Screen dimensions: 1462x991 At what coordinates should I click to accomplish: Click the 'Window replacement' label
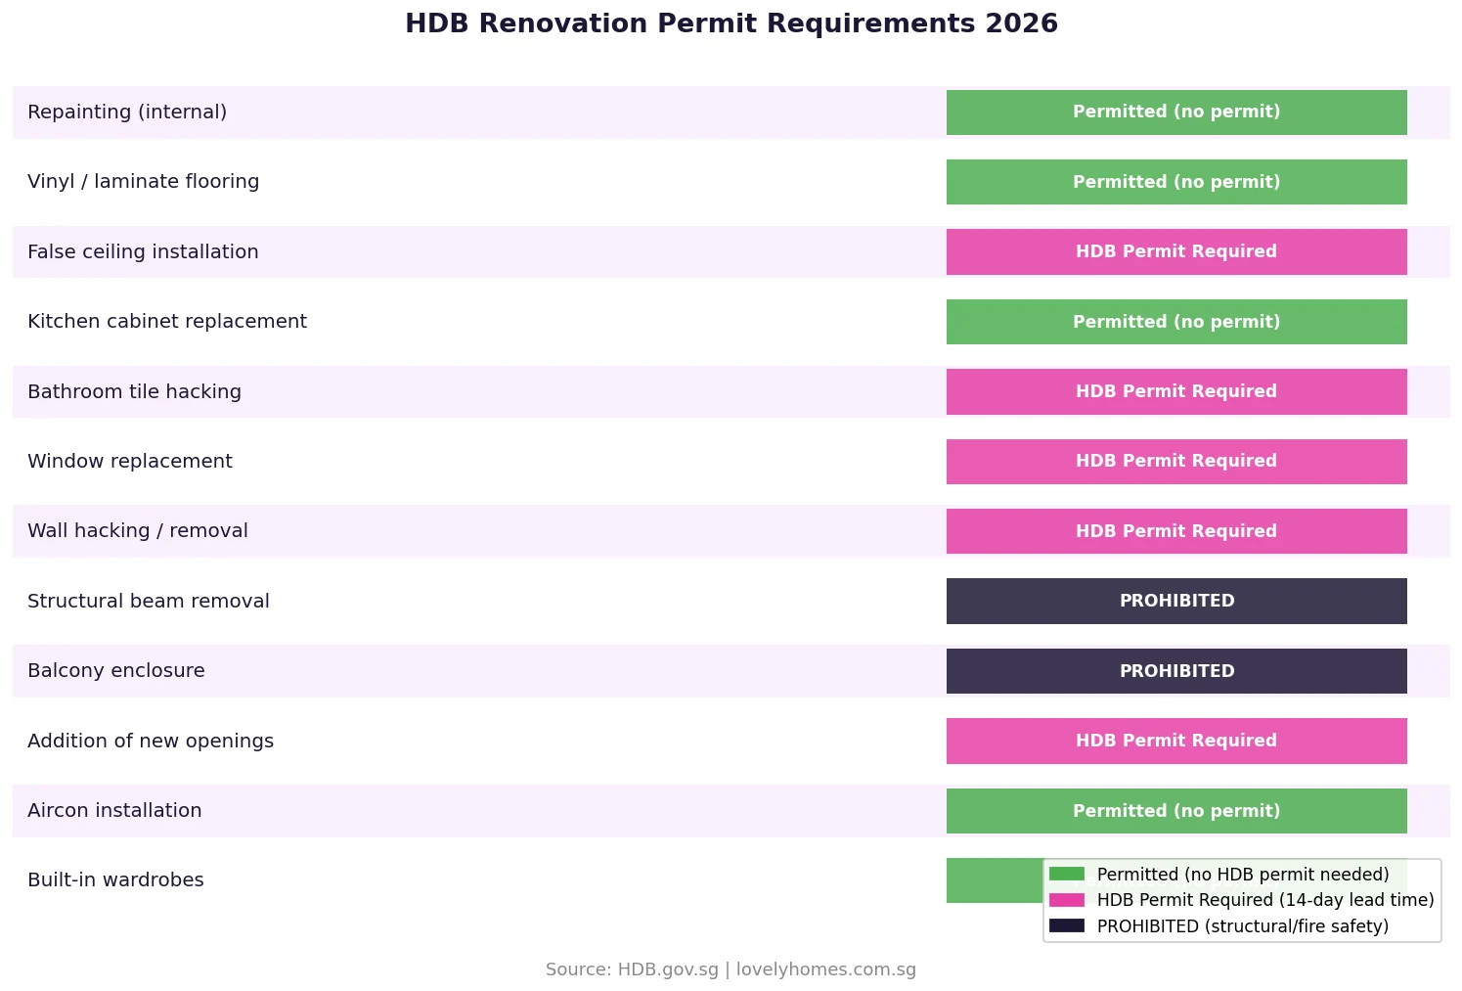[130, 462]
